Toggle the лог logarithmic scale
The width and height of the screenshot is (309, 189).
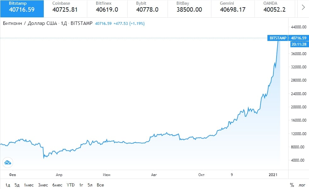pyautogui.click(x=302, y=185)
